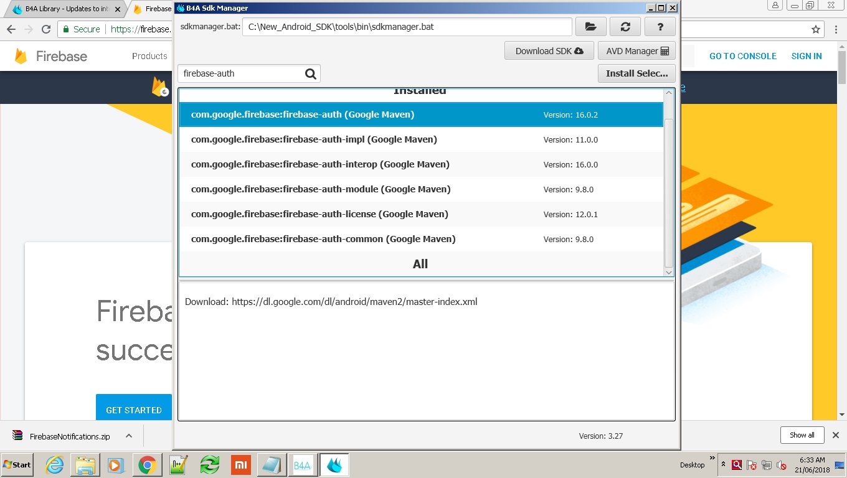Click the Download SDK button
The width and height of the screenshot is (847, 478).
[549, 51]
